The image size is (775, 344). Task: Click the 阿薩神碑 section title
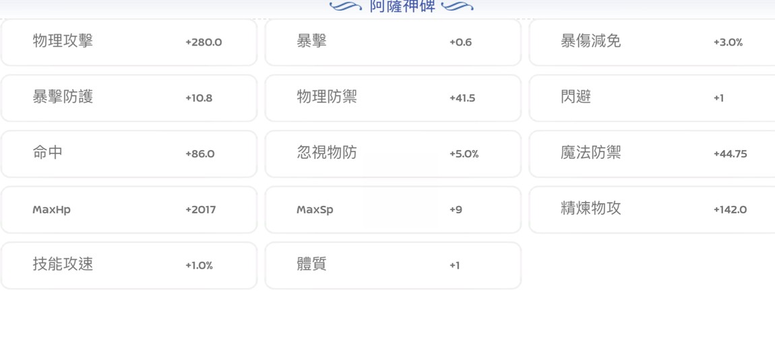point(403,6)
